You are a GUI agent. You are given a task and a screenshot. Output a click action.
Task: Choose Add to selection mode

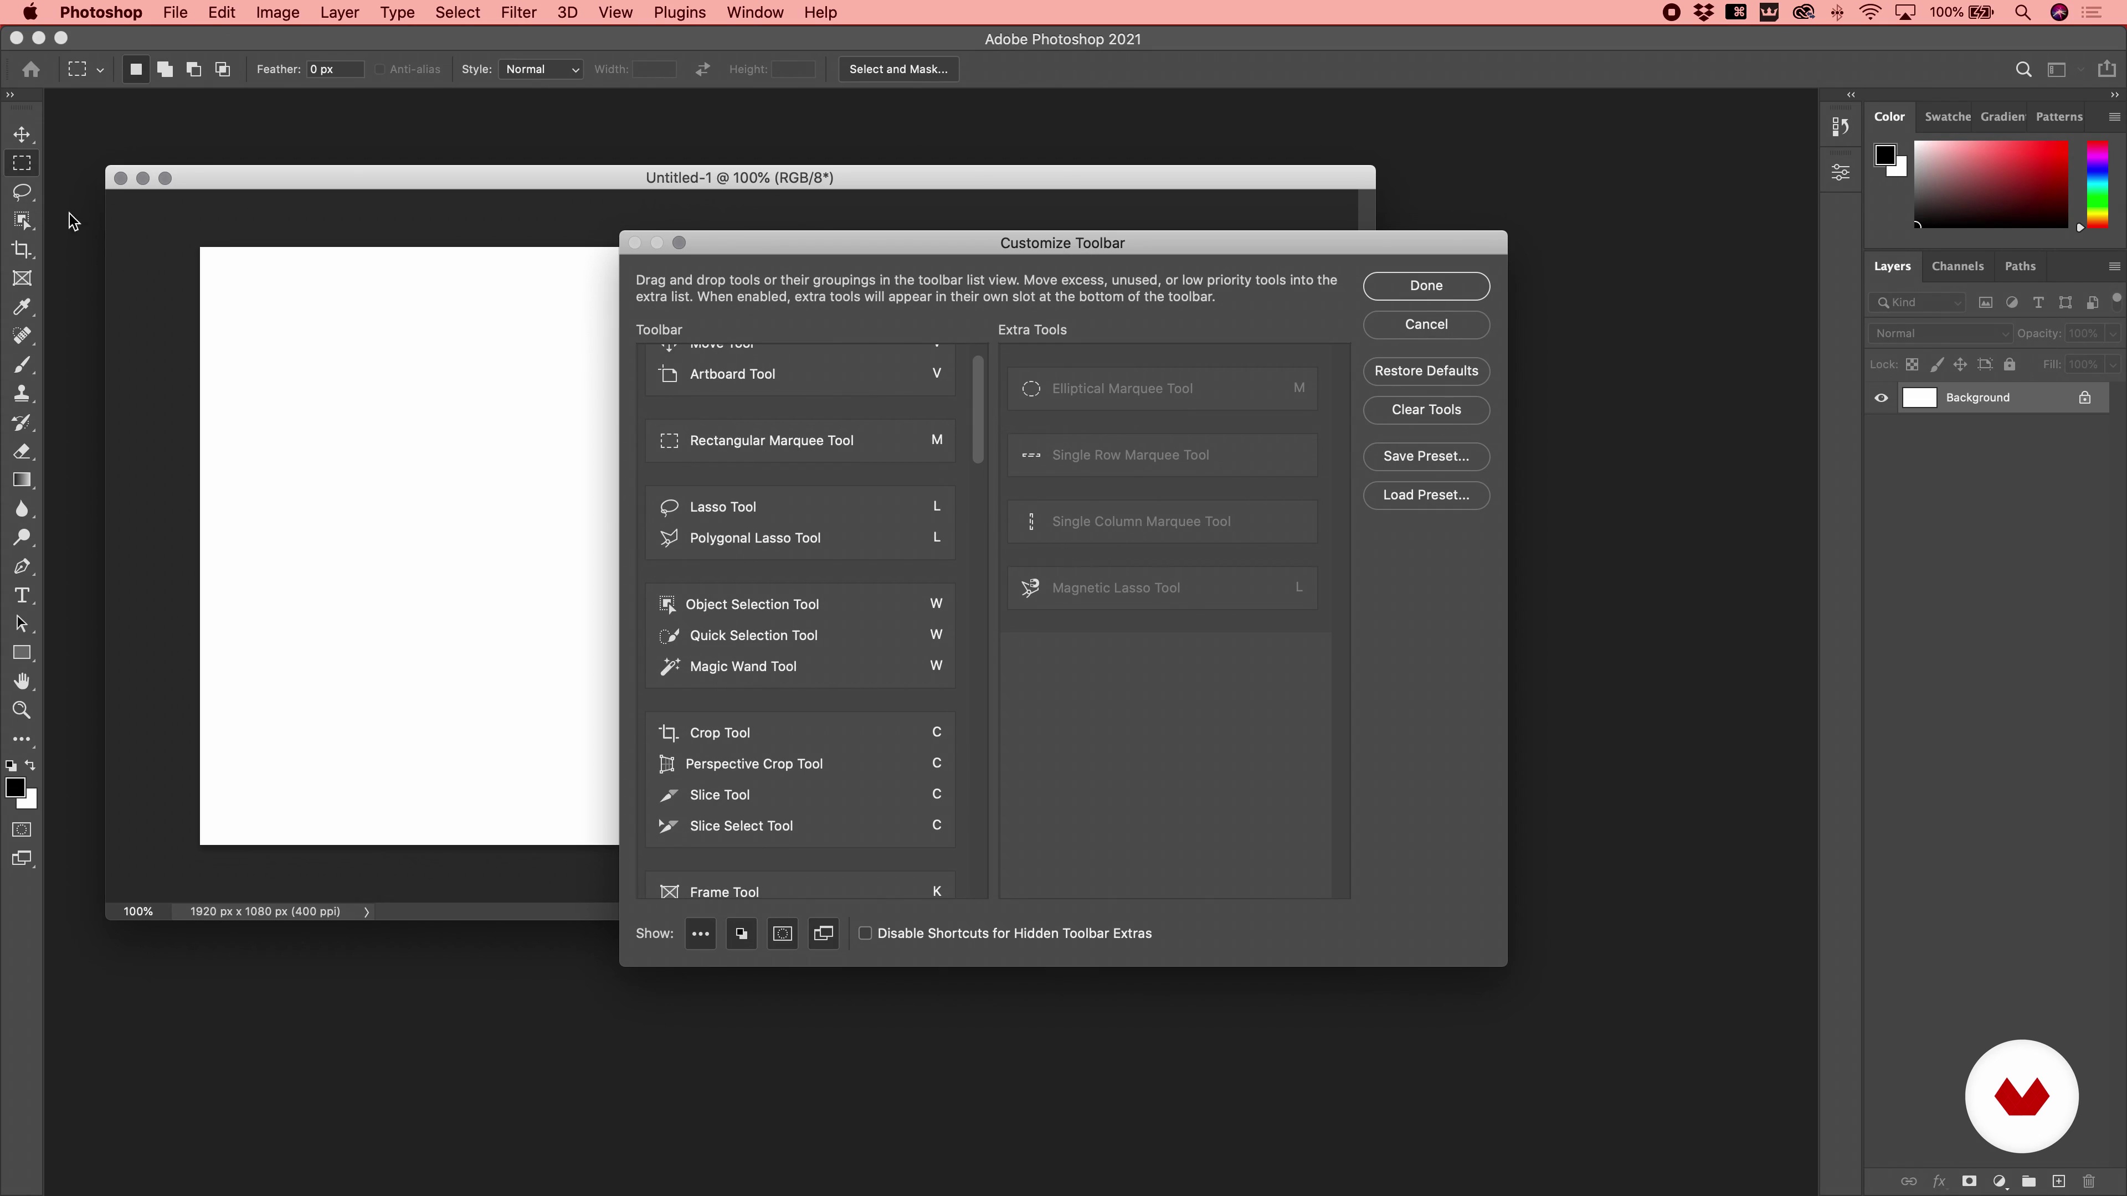165,69
